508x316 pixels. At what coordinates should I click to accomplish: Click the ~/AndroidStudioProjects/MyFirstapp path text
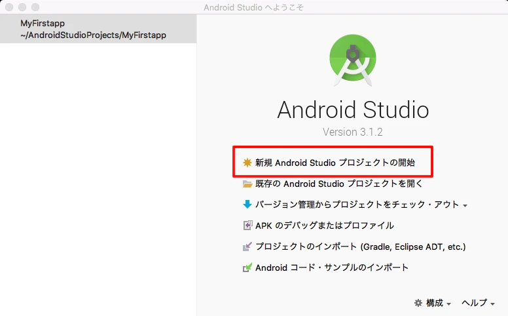pyautogui.click(x=94, y=35)
